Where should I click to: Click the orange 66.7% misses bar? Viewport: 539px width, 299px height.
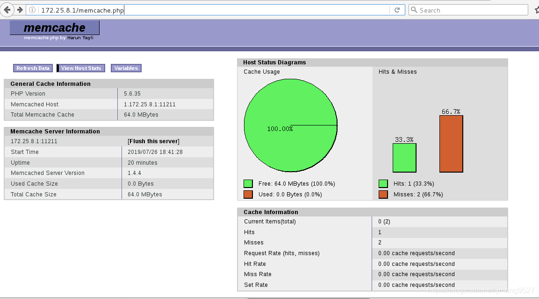(451, 144)
